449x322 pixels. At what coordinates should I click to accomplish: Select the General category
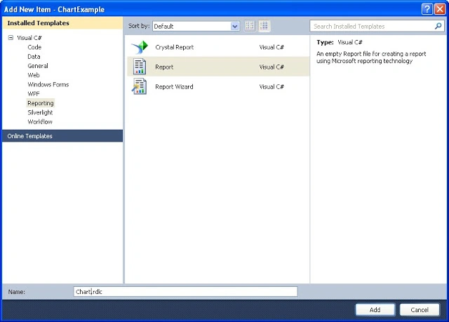tap(38, 66)
